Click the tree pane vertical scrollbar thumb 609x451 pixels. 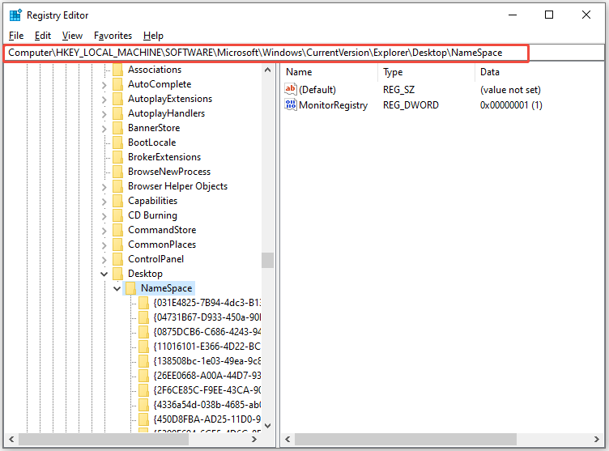click(267, 260)
